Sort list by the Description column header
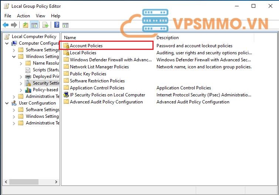This screenshot has width=279, height=195. (x=167, y=37)
